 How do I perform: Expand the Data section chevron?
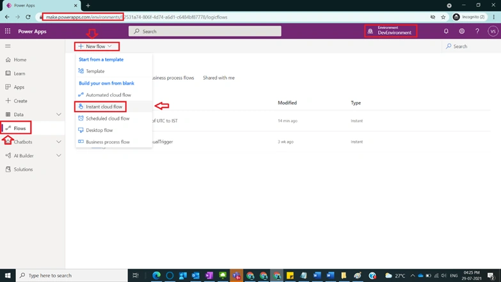[x=59, y=114]
